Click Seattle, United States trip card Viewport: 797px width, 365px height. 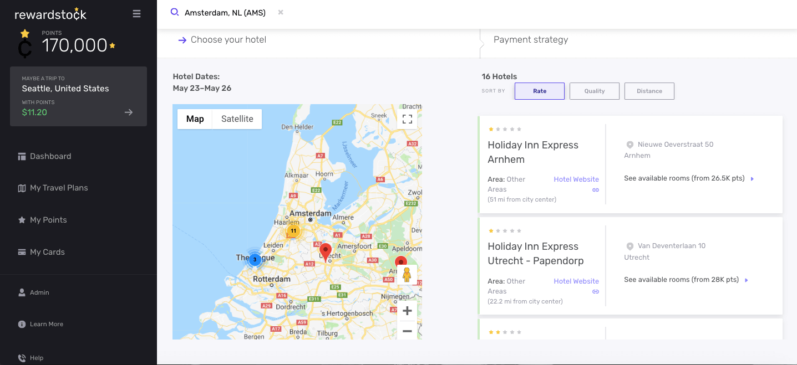[x=78, y=96]
